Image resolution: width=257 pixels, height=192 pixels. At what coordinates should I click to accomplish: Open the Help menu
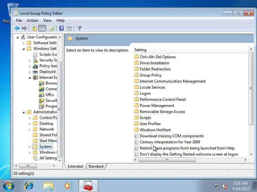(60, 20)
